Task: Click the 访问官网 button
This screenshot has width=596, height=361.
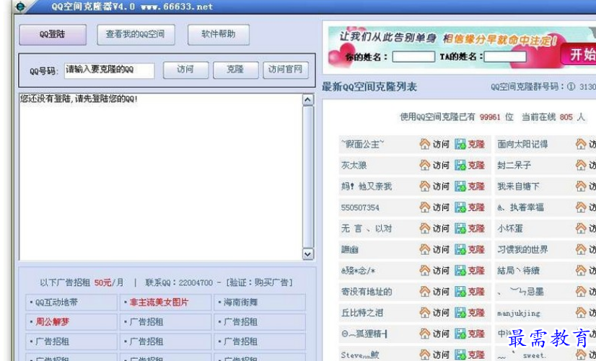Action: click(286, 70)
